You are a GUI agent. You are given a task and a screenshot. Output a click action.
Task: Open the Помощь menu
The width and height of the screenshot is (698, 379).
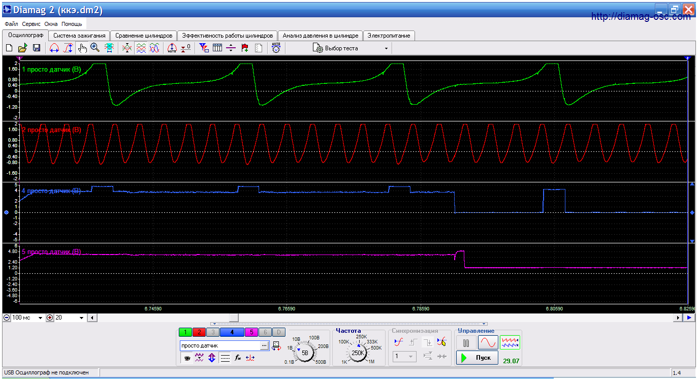pyautogui.click(x=72, y=24)
